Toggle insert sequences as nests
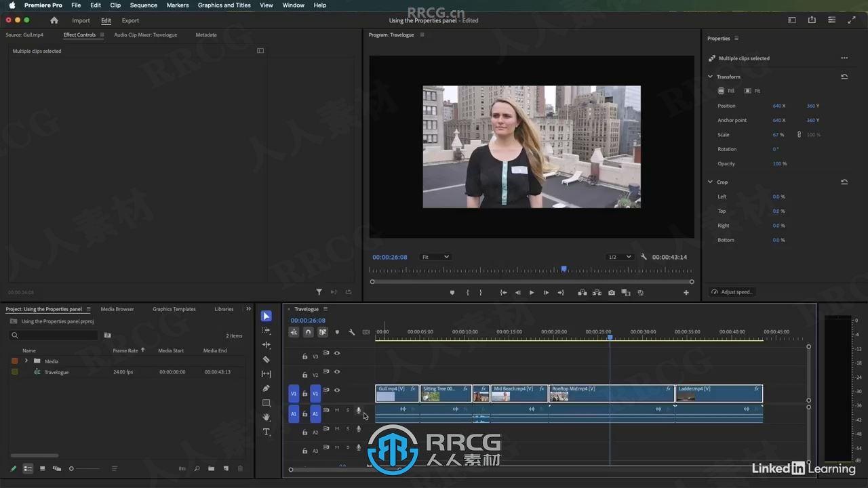This screenshot has width=868, height=488. [294, 332]
